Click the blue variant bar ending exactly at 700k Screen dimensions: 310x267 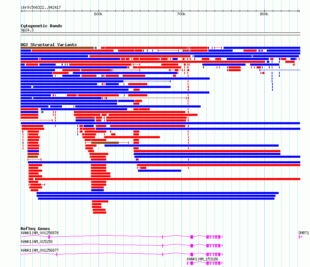coord(160,171)
